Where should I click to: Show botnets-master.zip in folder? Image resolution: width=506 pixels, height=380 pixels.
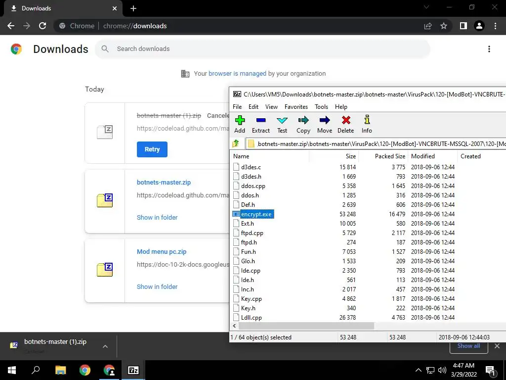(157, 218)
